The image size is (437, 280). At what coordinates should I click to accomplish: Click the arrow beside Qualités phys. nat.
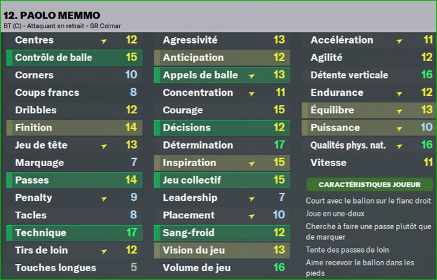(x=399, y=146)
